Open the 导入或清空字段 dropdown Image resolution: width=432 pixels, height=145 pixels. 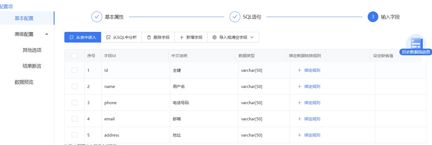click(x=233, y=37)
